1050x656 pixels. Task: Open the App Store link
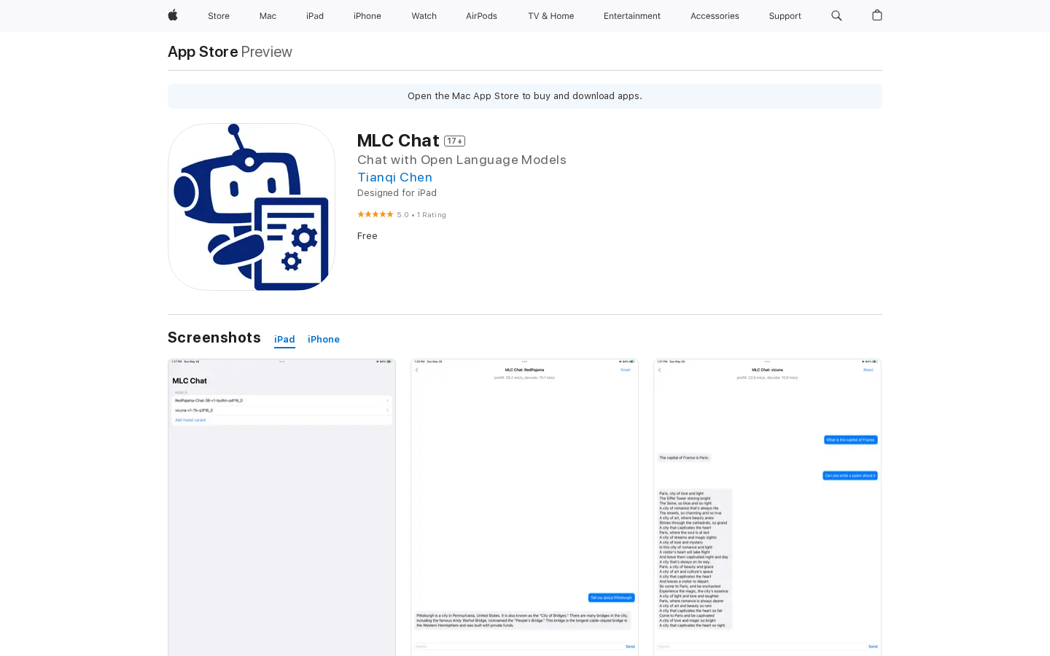[202, 52]
